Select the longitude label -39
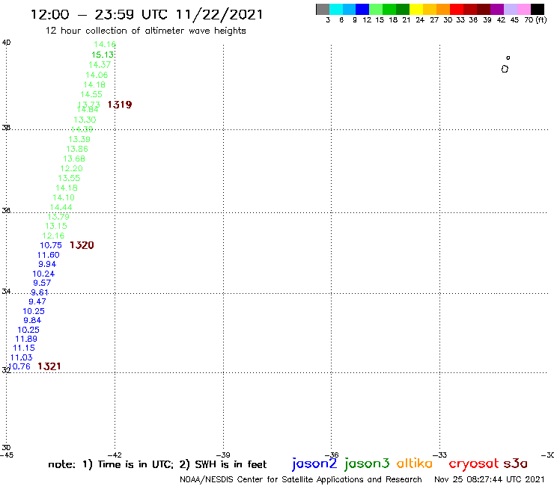The width and height of the screenshot is (554, 486). [x=223, y=455]
